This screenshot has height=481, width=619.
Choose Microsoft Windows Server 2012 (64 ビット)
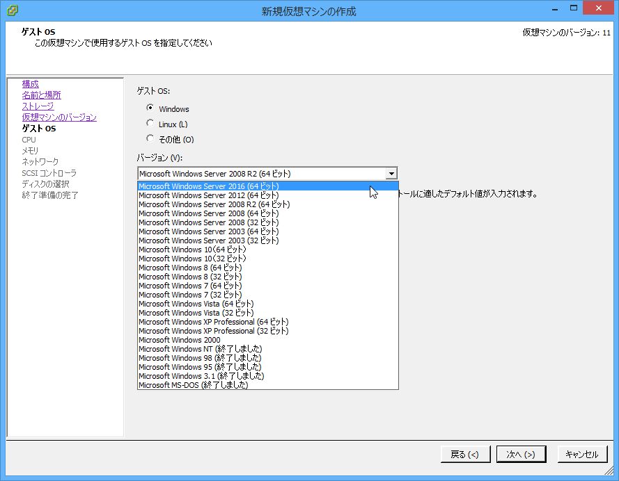click(x=267, y=195)
